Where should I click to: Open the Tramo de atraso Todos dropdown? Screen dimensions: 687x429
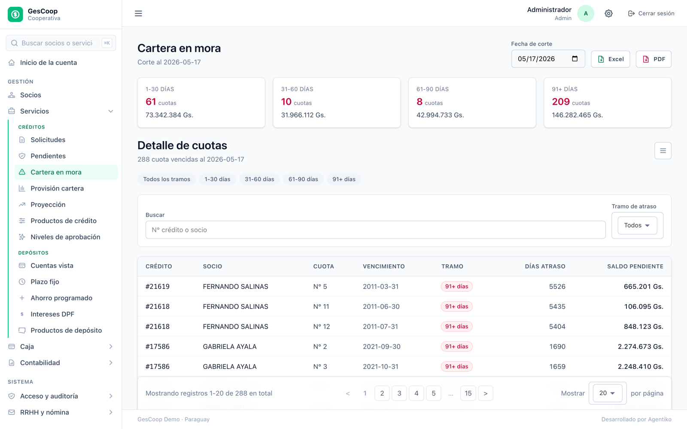click(637, 225)
